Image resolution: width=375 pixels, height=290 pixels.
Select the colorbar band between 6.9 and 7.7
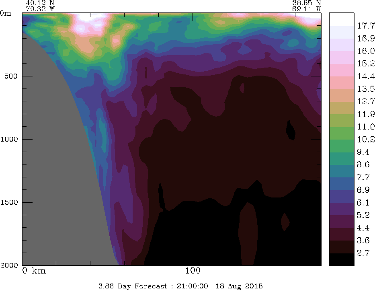341,184
